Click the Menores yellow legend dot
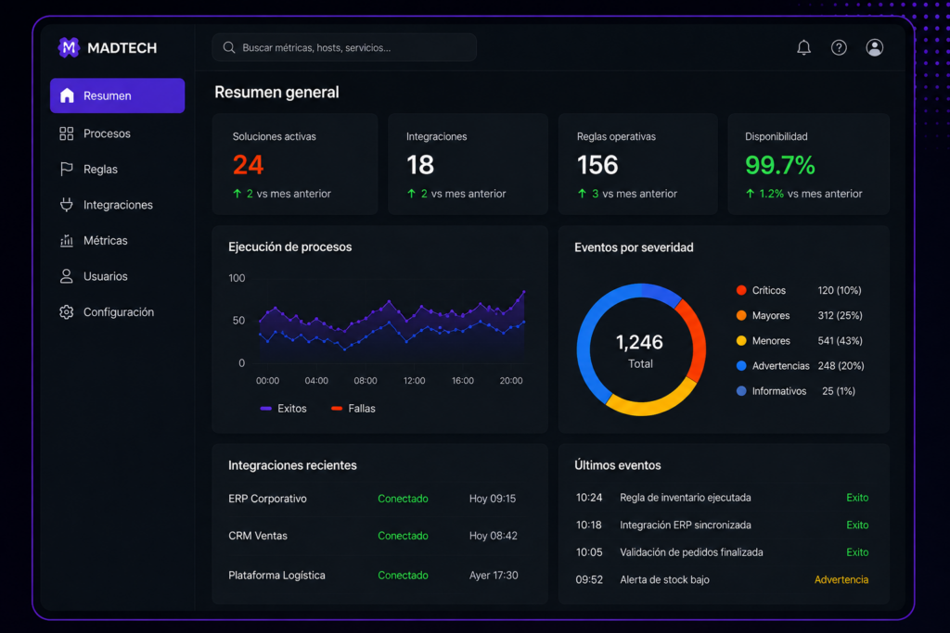This screenshot has height=633, width=950. pyautogui.click(x=741, y=341)
